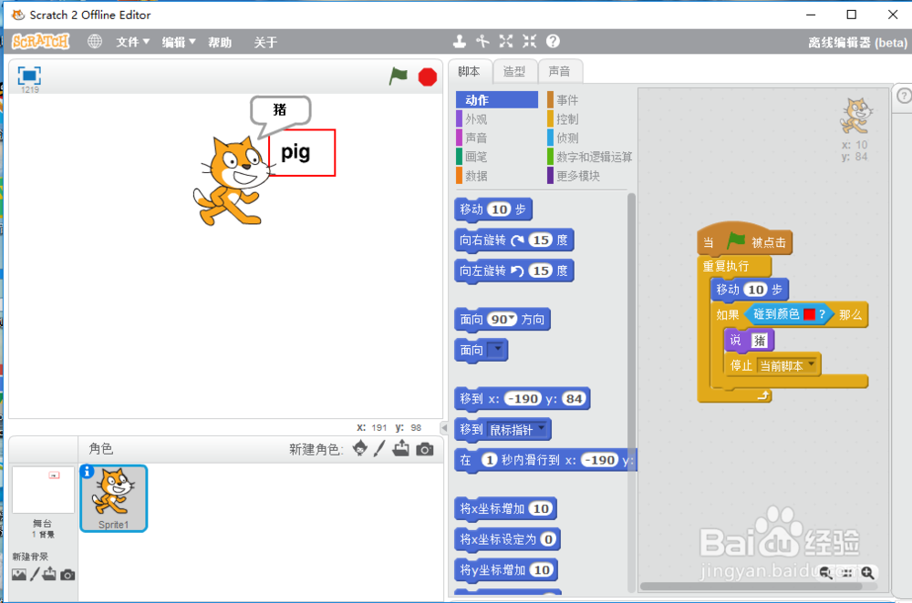Open direction dropdown in 面向 90 block
912x603 pixels.
[x=512, y=318]
